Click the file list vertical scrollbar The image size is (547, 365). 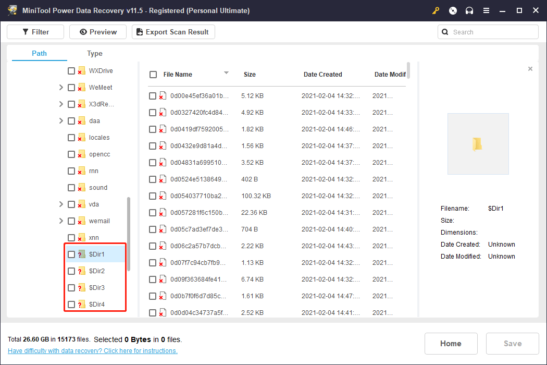tap(408, 70)
